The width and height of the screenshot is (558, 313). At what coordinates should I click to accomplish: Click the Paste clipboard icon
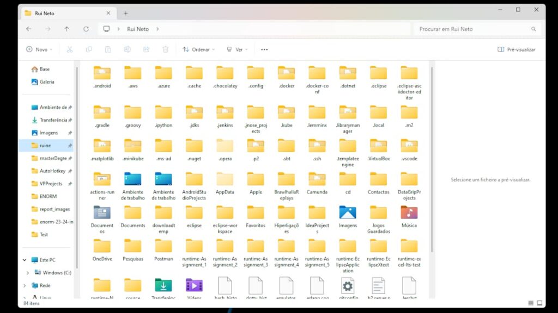pos(108,49)
